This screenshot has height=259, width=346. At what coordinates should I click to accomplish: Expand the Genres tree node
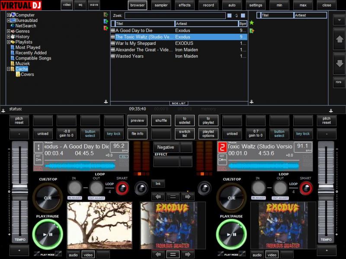point(8,31)
